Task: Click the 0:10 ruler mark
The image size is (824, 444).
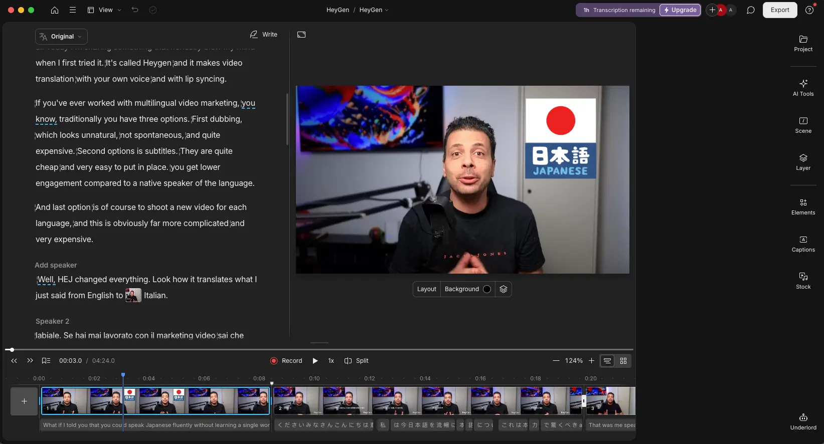Action: click(x=314, y=378)
